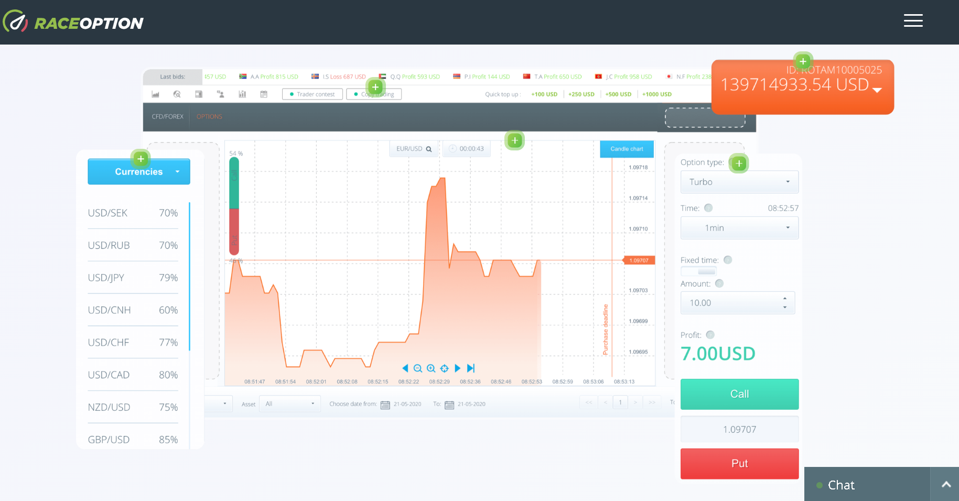Image resolution: width=959 pixels, height=501 pixels.
Task: Expand the Currencies dropdown
Action: pos(139,172)
